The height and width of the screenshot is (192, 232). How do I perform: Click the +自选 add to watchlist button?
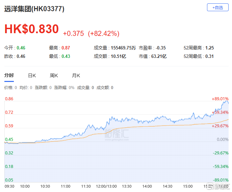click(218, 7)
